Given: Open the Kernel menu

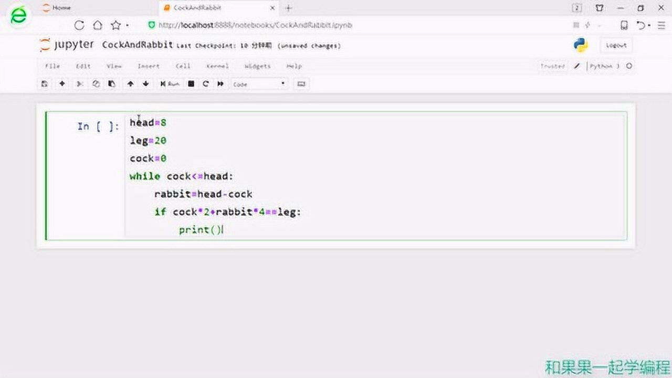Looking at the screenshot, I should [217, 66].
